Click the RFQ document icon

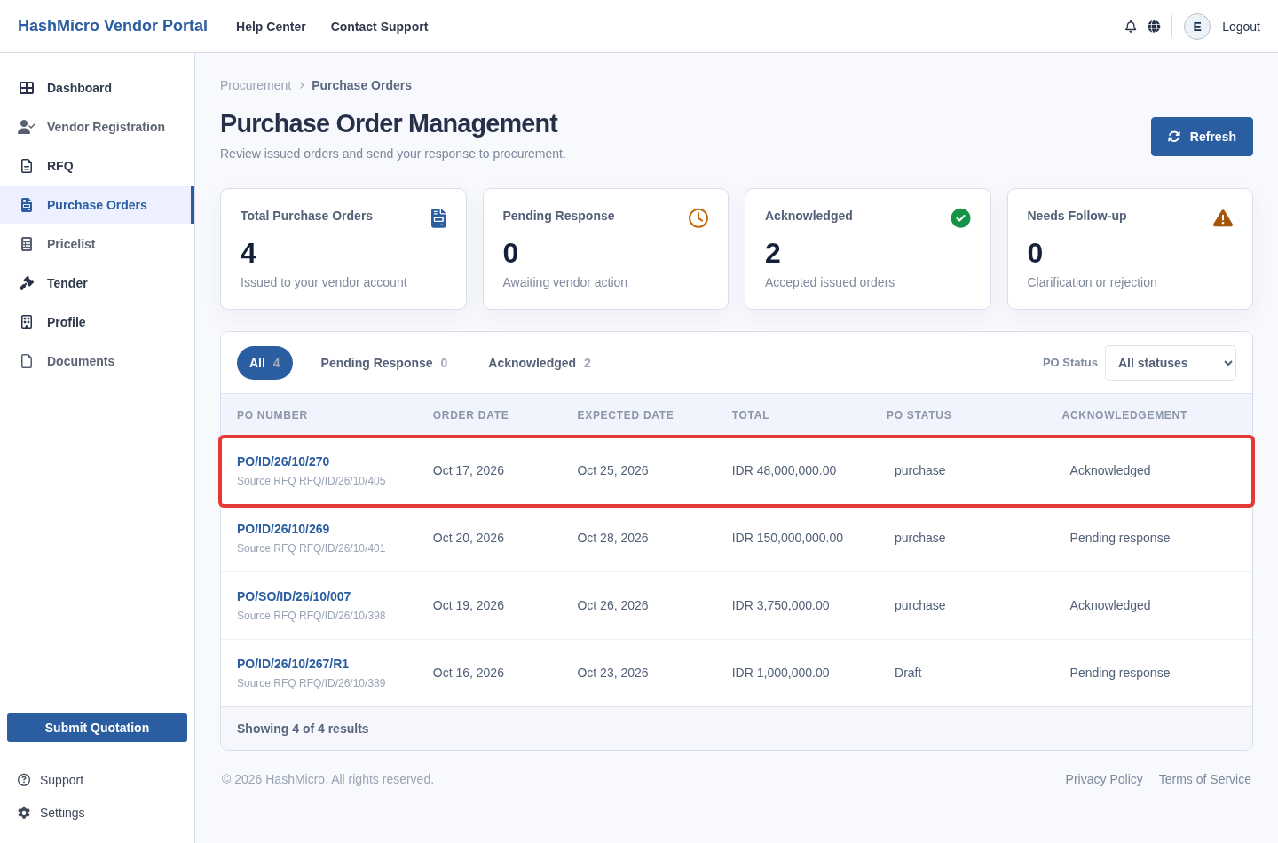[27, 166]
